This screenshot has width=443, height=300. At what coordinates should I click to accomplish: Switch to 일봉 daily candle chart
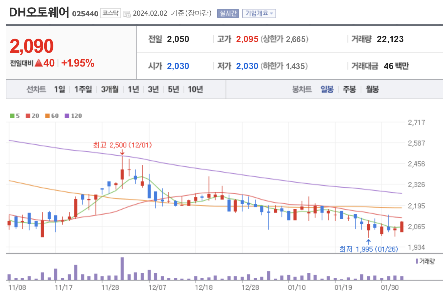[x=327, y=89]
